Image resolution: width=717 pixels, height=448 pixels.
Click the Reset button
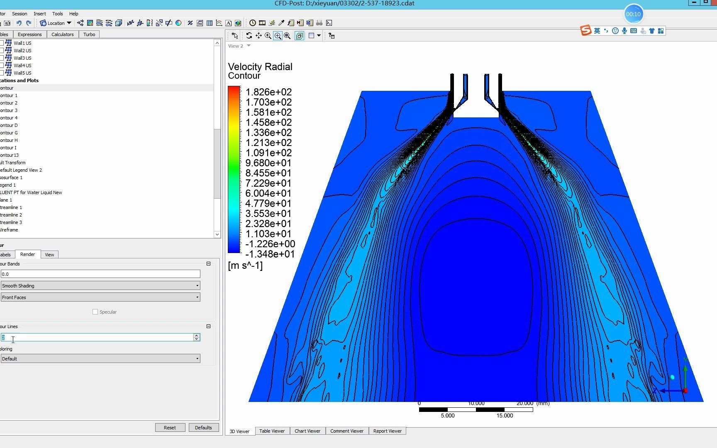point(170,428)
